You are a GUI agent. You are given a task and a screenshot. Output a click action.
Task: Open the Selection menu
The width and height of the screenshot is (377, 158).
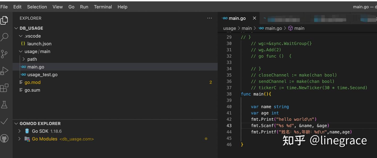point(37,7)
